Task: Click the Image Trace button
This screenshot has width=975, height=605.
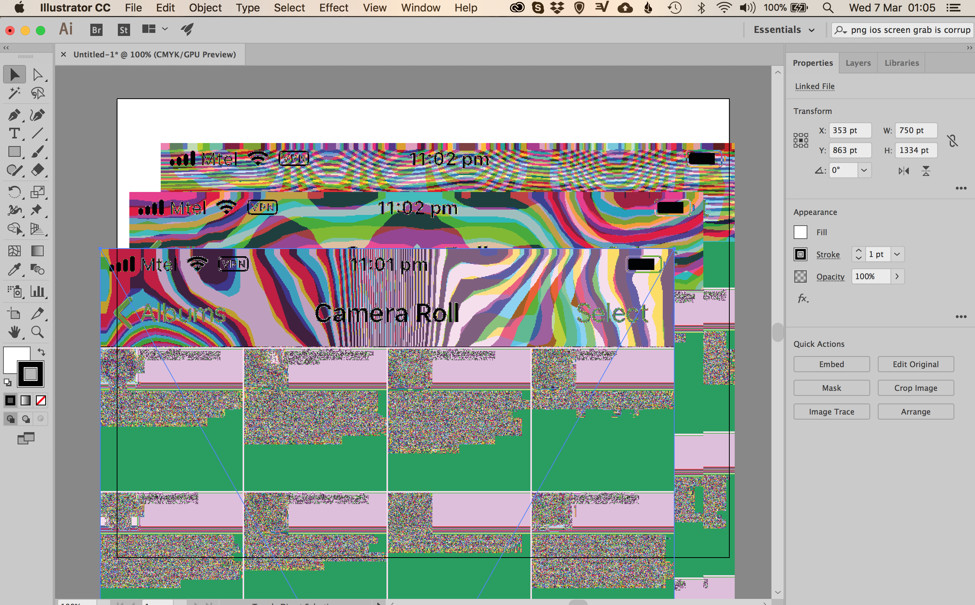Action: 831,412
